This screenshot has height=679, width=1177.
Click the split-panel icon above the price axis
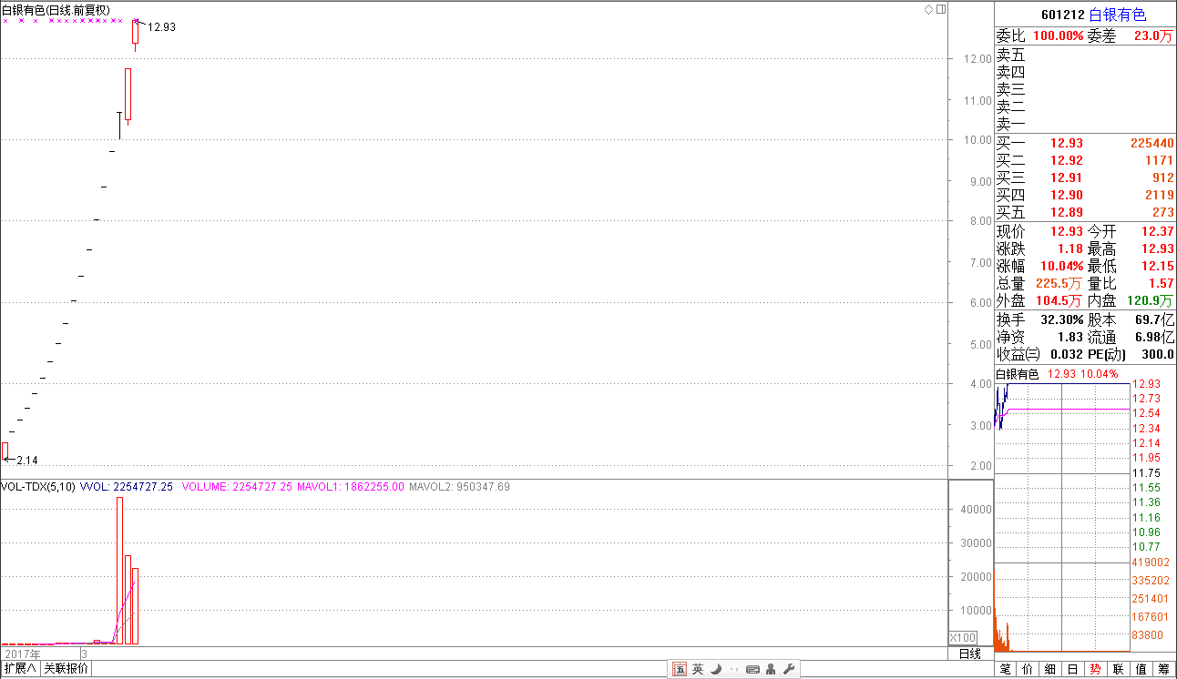[942, 9]
